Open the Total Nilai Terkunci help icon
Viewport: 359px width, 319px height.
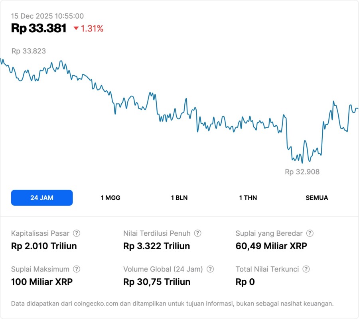click(306, 269)
